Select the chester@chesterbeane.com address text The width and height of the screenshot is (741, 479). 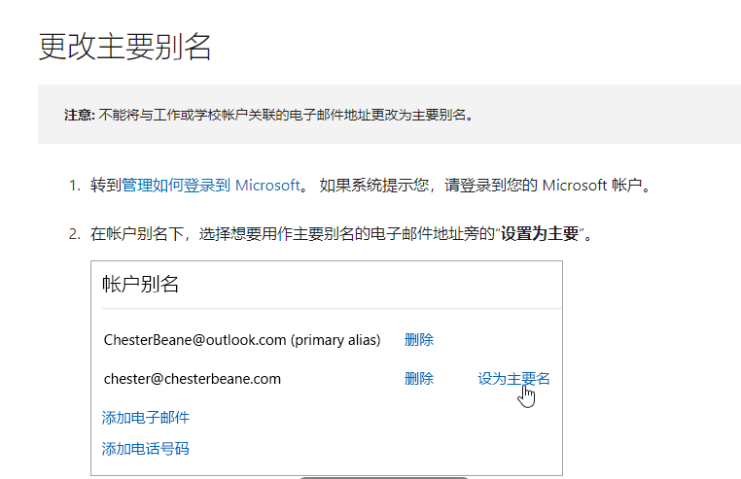coord(193,379)
